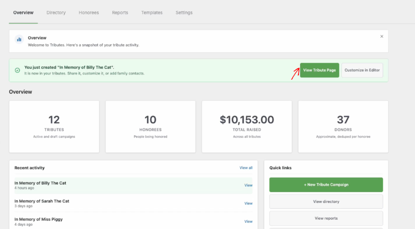Click the green success checkmark icon
This screenshot has width=415, height=229.
18,70
